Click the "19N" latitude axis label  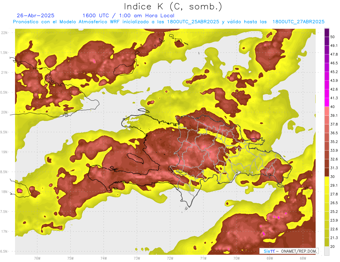pyautogui.click(x=5, y=152)
